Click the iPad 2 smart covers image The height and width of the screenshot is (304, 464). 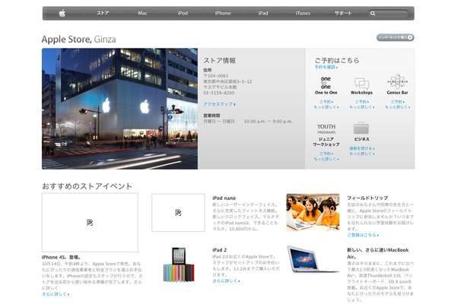[x=179, y=264]
